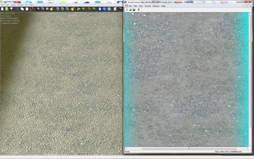Click the red circle icon in Leadwerks toolbar
Screen dimensions: 254x159
tap(31, 9)
